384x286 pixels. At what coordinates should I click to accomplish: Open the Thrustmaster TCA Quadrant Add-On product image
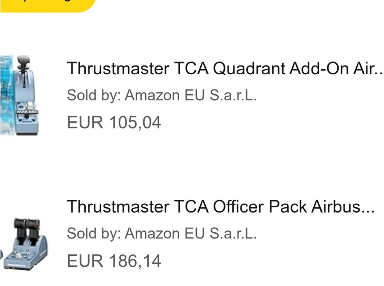point(21,95)
